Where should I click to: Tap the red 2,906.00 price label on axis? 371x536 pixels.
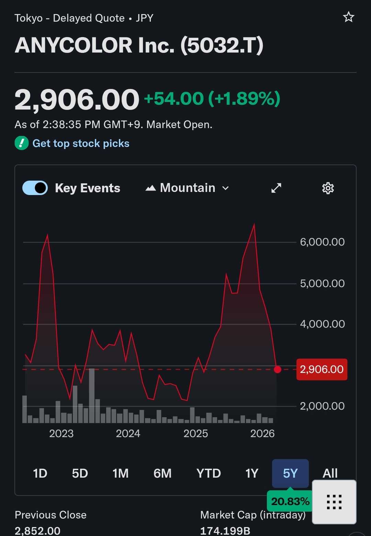tap(322, 369)
